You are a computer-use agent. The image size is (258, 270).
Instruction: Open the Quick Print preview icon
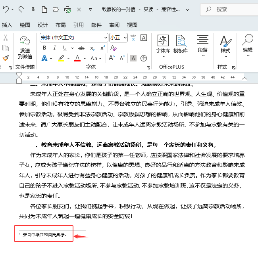coord(67,10)
